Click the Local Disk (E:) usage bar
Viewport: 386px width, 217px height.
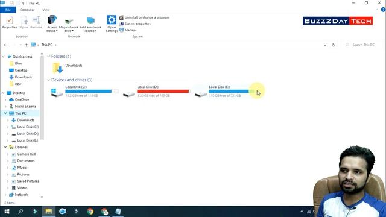click(232, 92)
